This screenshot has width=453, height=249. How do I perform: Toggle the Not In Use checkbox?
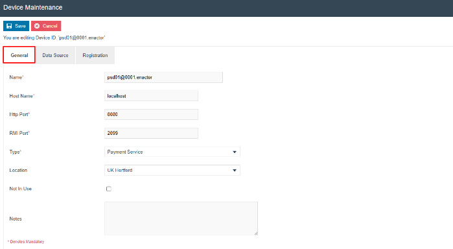109,189
